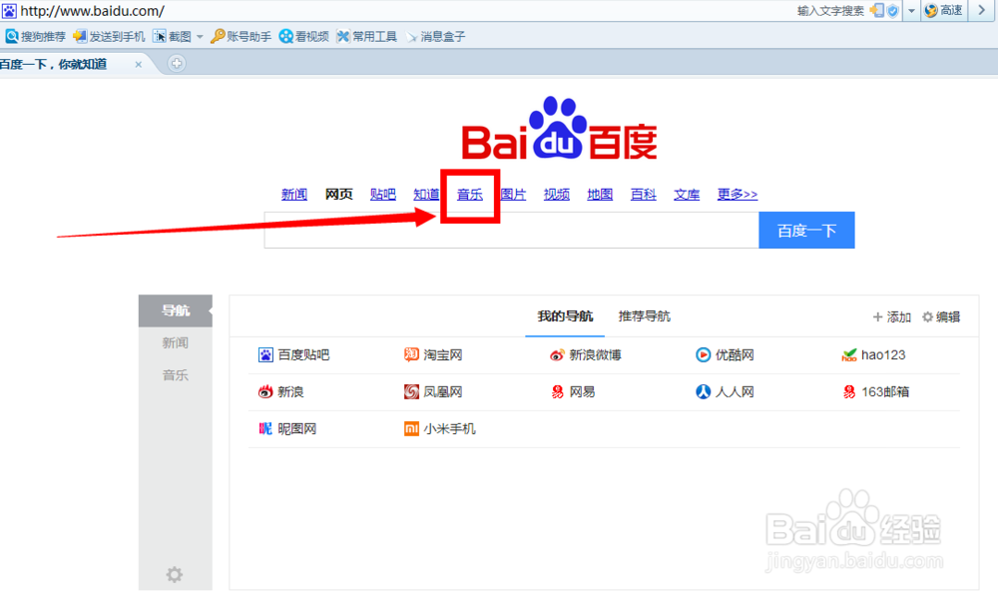Open 凤凰网 shortcut
Image resolution: width=998 pixels, height=595 pixels.
click(433, 392)
